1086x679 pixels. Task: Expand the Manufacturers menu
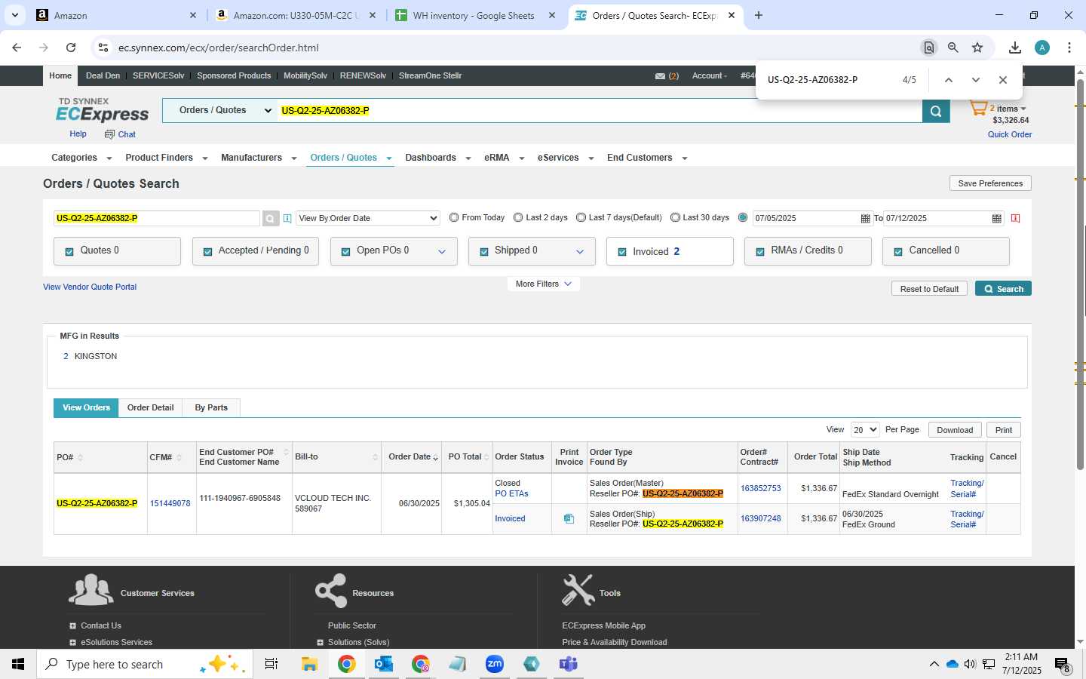[x=259, y=158]
